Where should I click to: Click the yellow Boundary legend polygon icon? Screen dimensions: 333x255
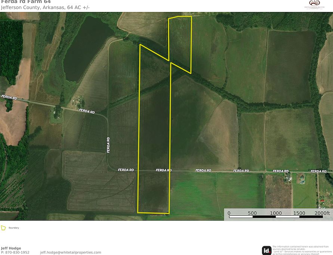3,228
